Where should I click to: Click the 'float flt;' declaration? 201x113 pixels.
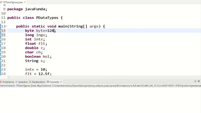(36, 44)
